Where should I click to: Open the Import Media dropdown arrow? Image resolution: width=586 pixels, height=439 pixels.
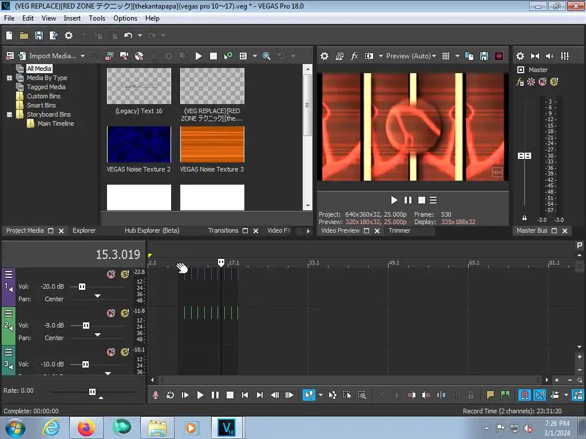click(x=82, y=56)
